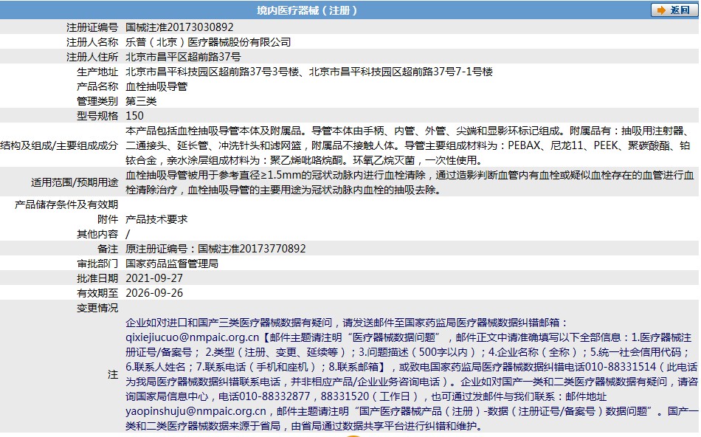The image size is (701, 437).
Task: Select the label 其他内容
Action: [97, 234]
